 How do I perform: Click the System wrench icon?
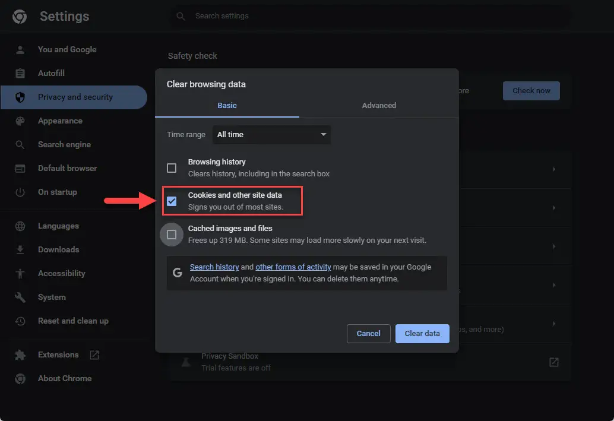(x=20, y=297)
